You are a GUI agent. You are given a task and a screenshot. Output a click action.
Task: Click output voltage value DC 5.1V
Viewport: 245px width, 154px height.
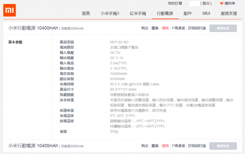click(x=116, y=58)
